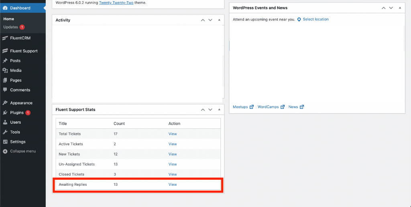
Task: Click the location pin icon
Action: (x=299, y=20)
